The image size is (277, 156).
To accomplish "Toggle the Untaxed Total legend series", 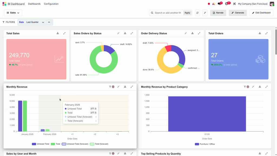I will pos(41,144).
